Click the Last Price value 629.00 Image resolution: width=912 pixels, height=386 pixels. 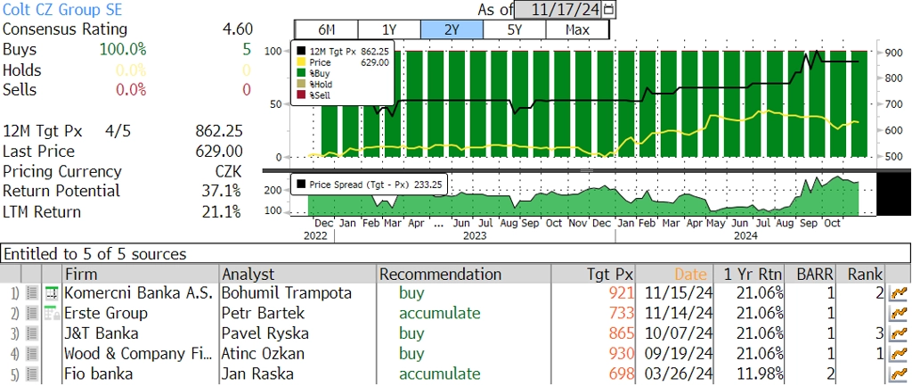coord(219,152)
